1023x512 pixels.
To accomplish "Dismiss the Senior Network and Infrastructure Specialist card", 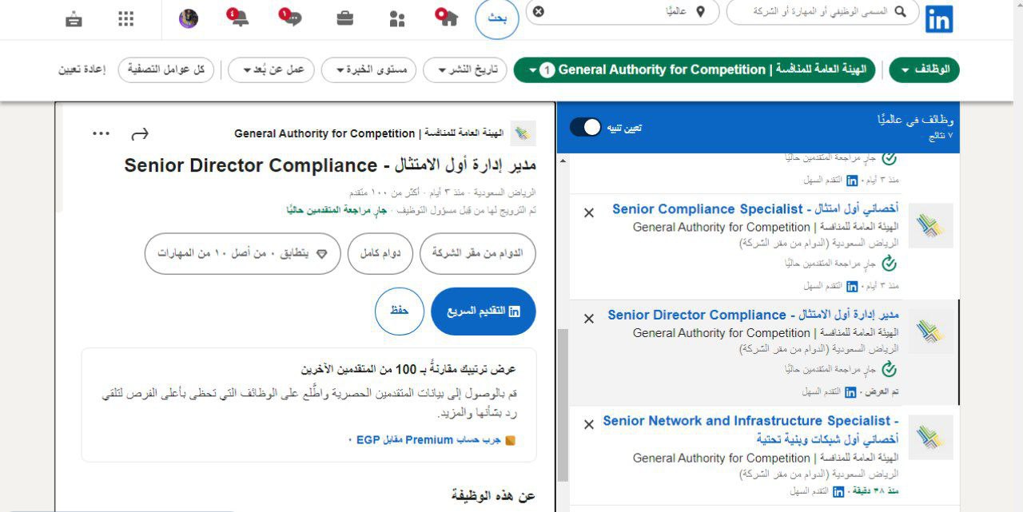I will (589, 425).
